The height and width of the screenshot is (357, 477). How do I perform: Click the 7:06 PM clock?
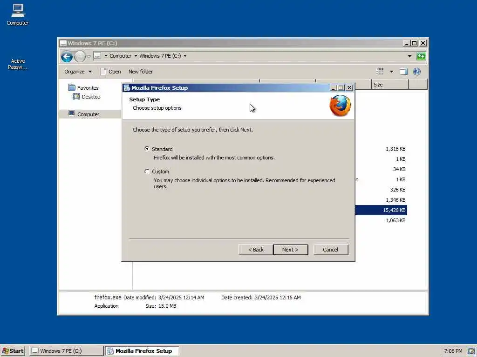coord(453,351)
